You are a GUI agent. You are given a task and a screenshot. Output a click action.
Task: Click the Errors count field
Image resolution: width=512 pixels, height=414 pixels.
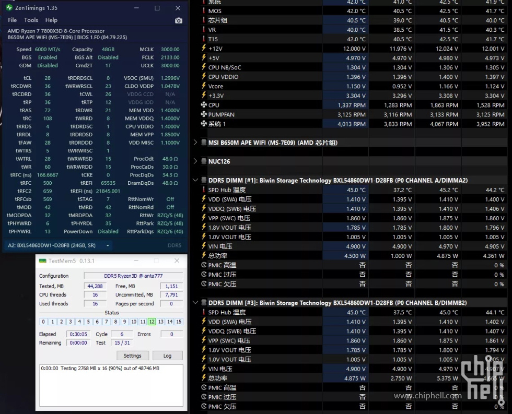(x=171, y=334)
